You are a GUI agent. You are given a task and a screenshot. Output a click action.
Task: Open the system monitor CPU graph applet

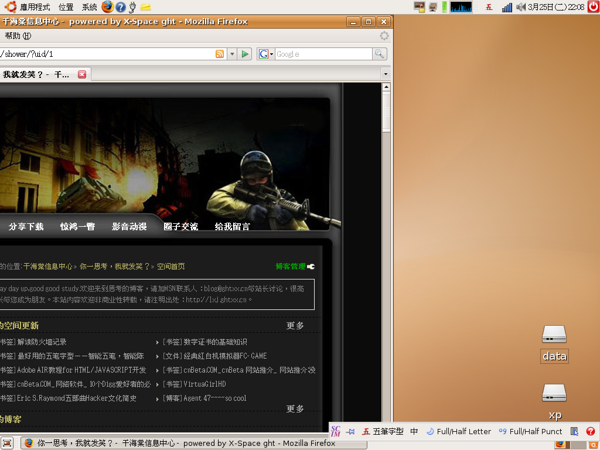click(x=461, y=7)
